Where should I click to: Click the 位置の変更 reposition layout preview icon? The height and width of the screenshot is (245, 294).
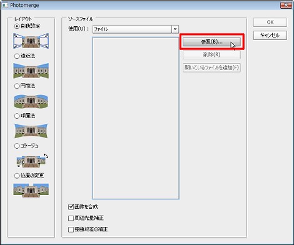click(31, 190)
